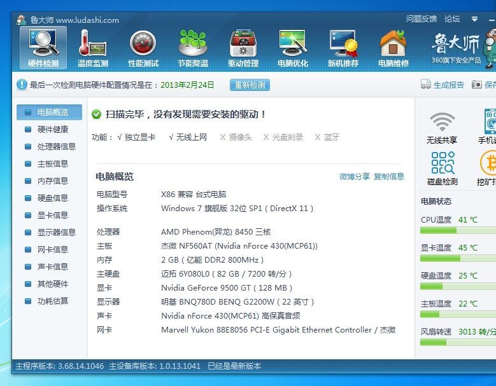Image resolution: width=496 pixels, height=386 pixels.
Task: Click the 生成报告 generate report link
Action: point(448,85)
